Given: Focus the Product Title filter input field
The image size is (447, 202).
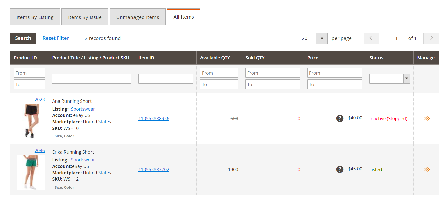Looking at the screenshot, I should [91, 78].
